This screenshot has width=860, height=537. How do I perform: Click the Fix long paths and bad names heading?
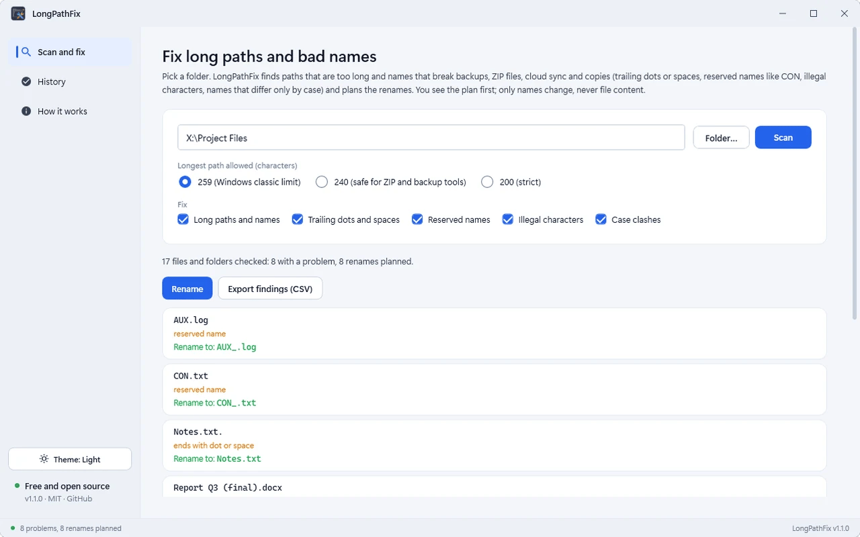click(269, 56)
